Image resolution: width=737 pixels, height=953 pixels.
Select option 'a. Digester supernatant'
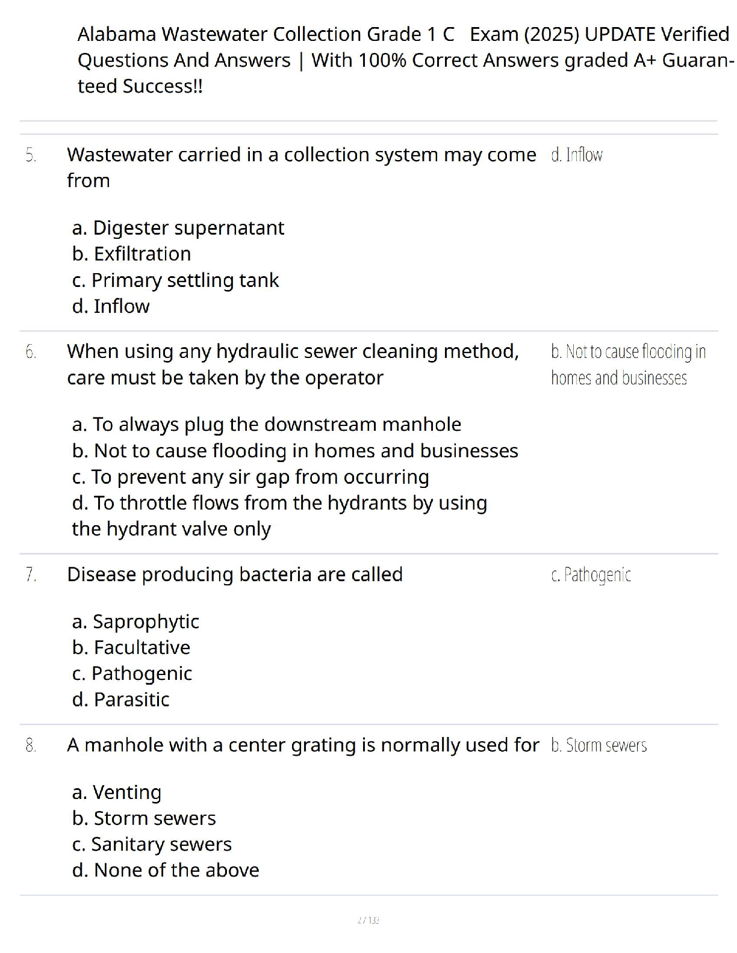coord(178,228)
